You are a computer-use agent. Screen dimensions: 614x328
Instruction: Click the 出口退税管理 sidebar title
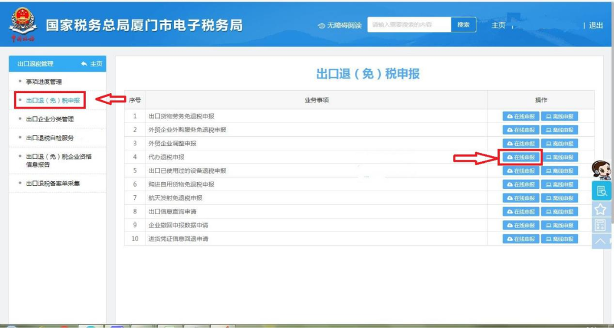36,64
